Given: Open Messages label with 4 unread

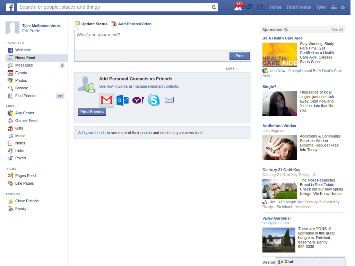Looking at the screenshot, I should coord(24,65).
